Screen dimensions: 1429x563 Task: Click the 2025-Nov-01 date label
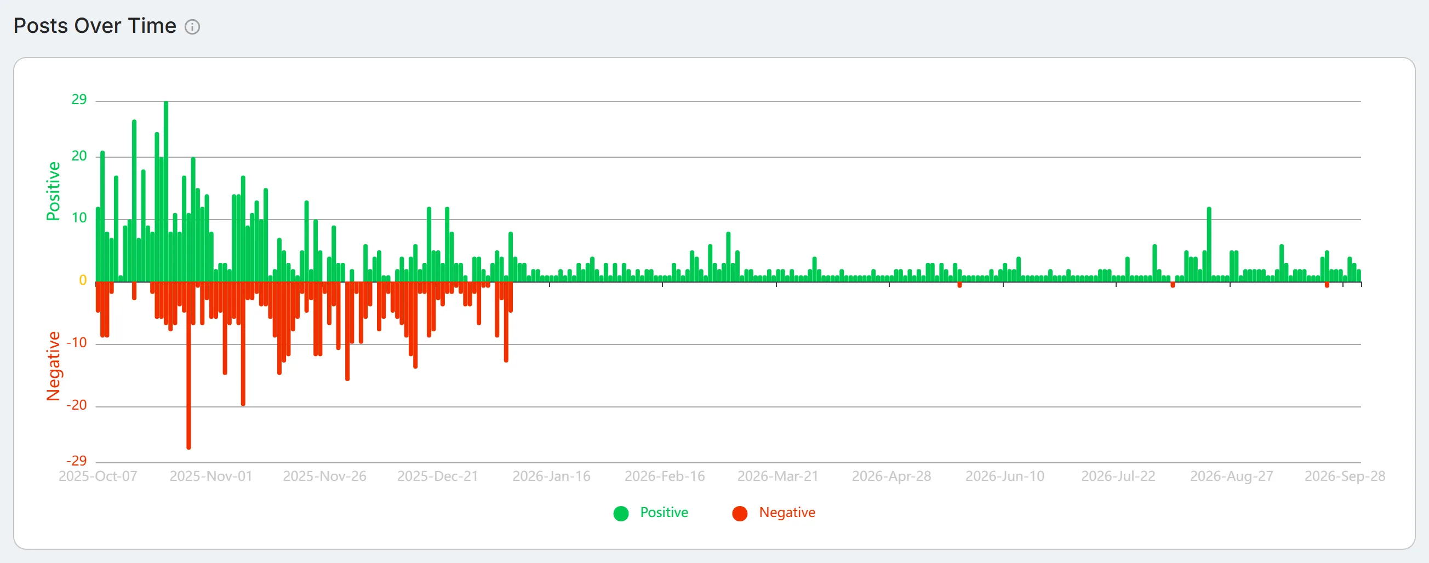click(x=211, y=476)
